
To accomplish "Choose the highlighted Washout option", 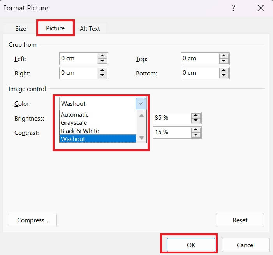I will [x=98, y=139].
